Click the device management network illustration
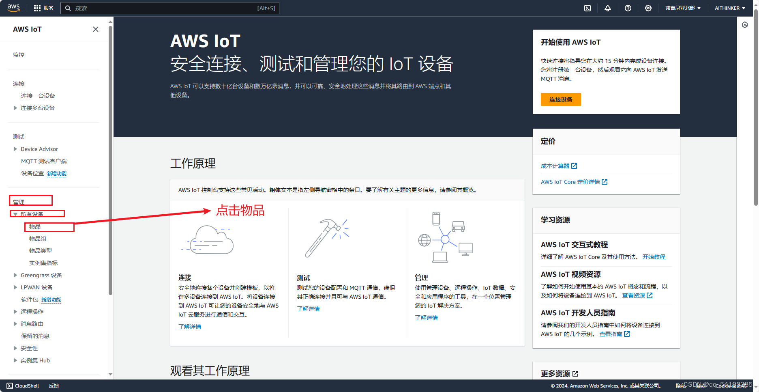759x392 pixels. 445,237
